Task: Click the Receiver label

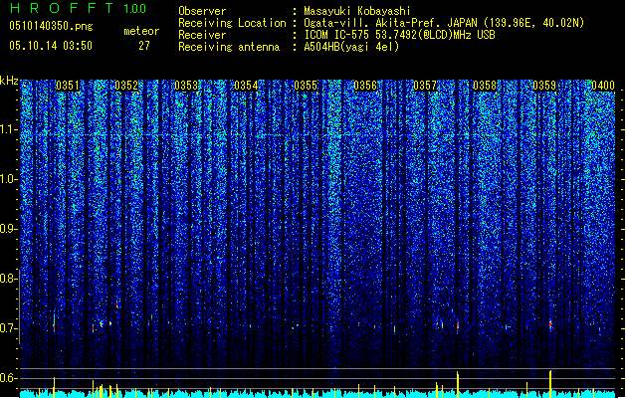Action: (x=202, y=35)
